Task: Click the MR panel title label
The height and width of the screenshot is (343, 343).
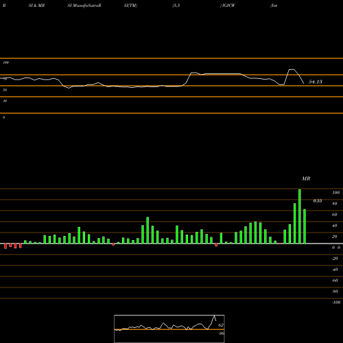Action: pos(306,178)
